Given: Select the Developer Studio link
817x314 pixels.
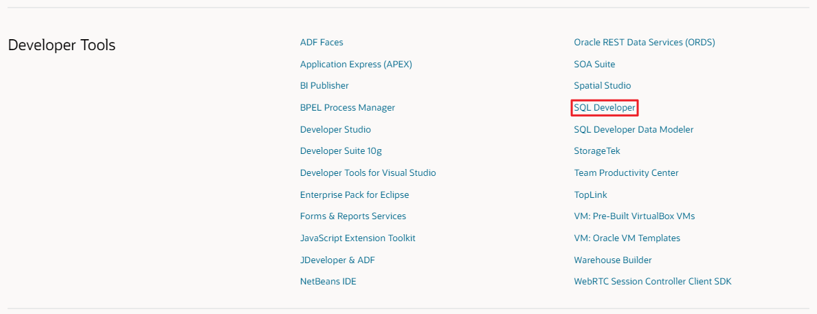Looking at the screenshot, I should tap(335, 129).
